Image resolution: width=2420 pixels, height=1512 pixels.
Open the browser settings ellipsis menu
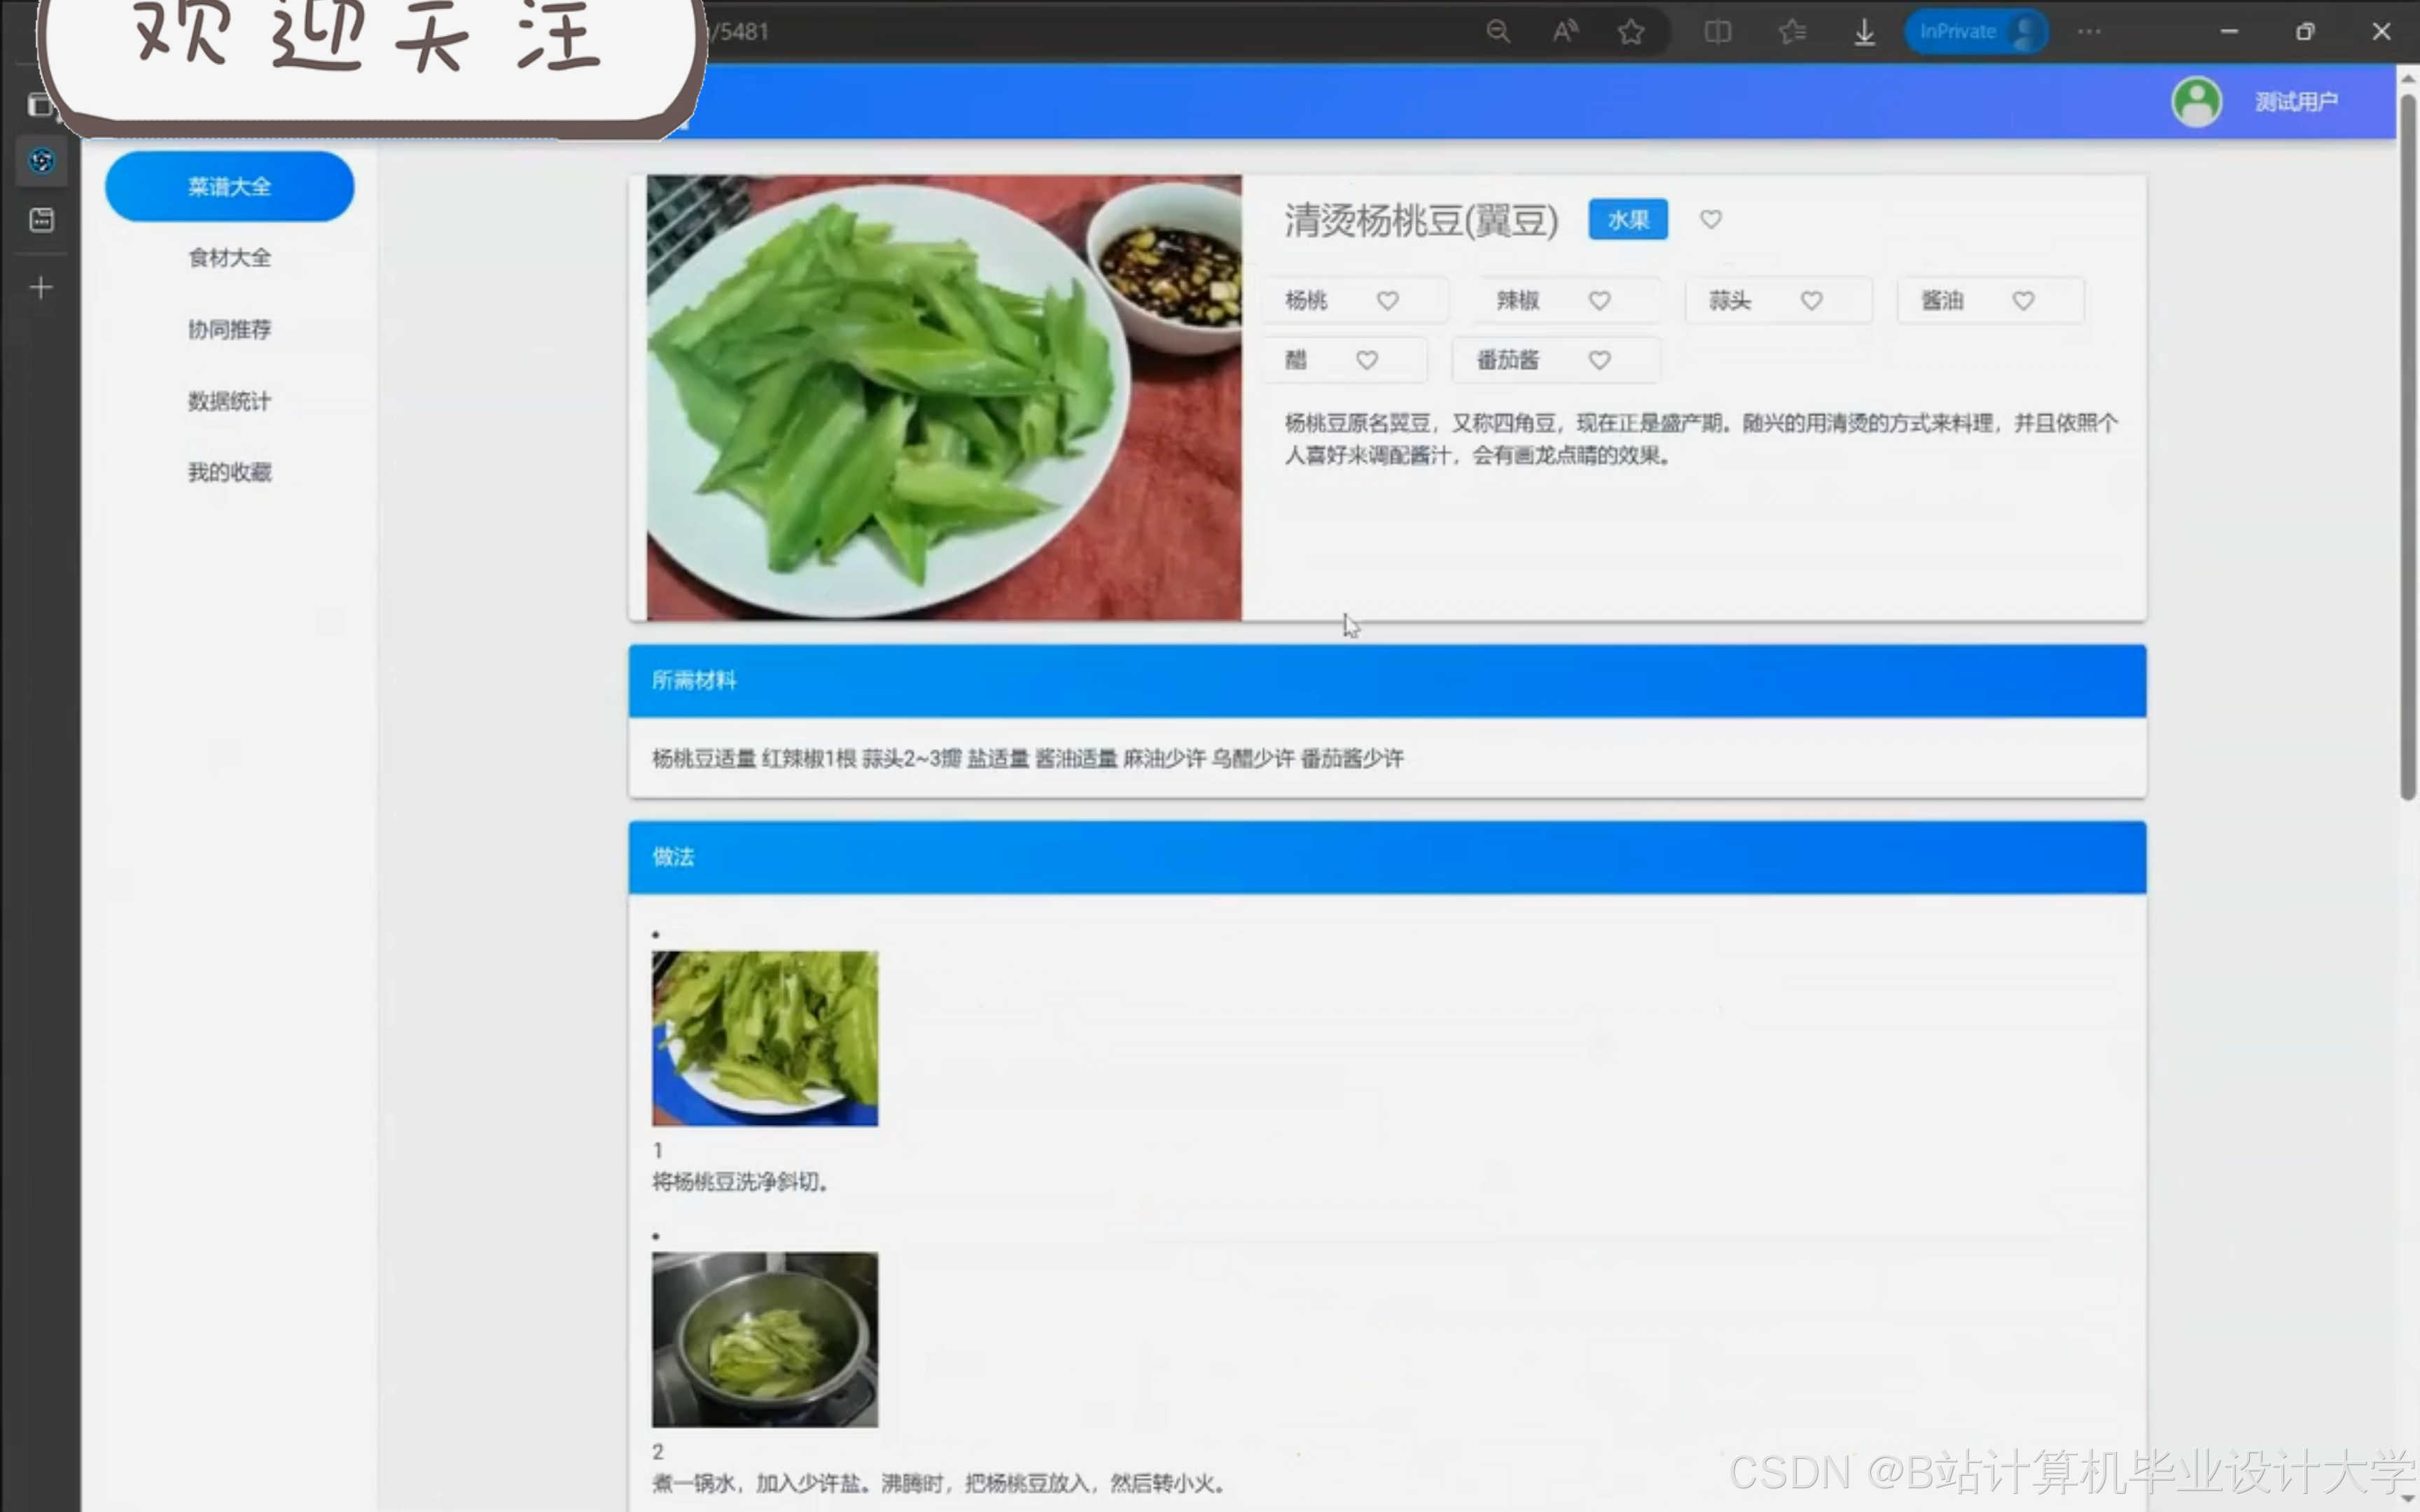point(2089,32)
